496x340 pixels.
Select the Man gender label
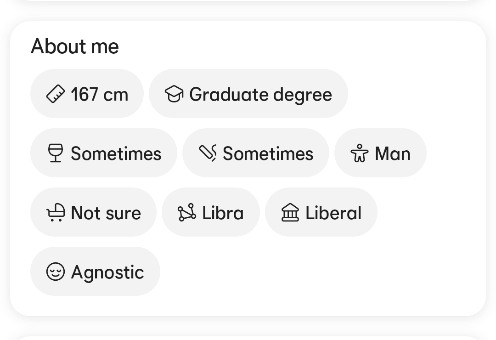(392, 154)
